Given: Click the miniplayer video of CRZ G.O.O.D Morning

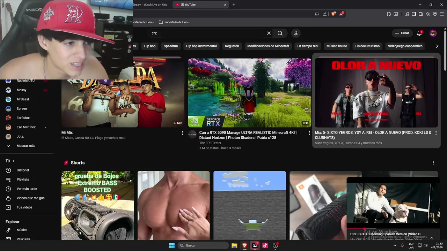Looking at the screenshot, I should point(393,203).
